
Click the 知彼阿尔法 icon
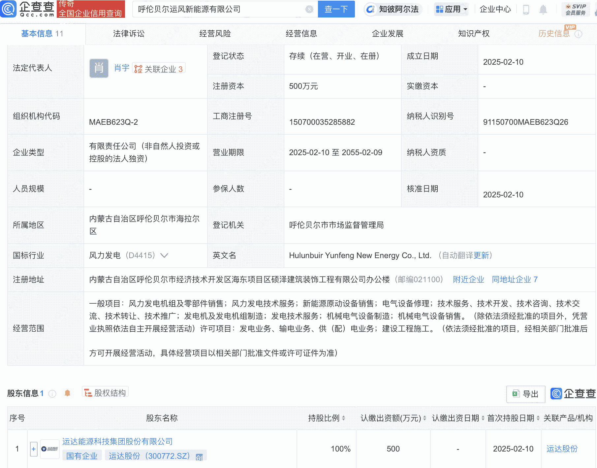pyautogui.click(x=371, y=9)
